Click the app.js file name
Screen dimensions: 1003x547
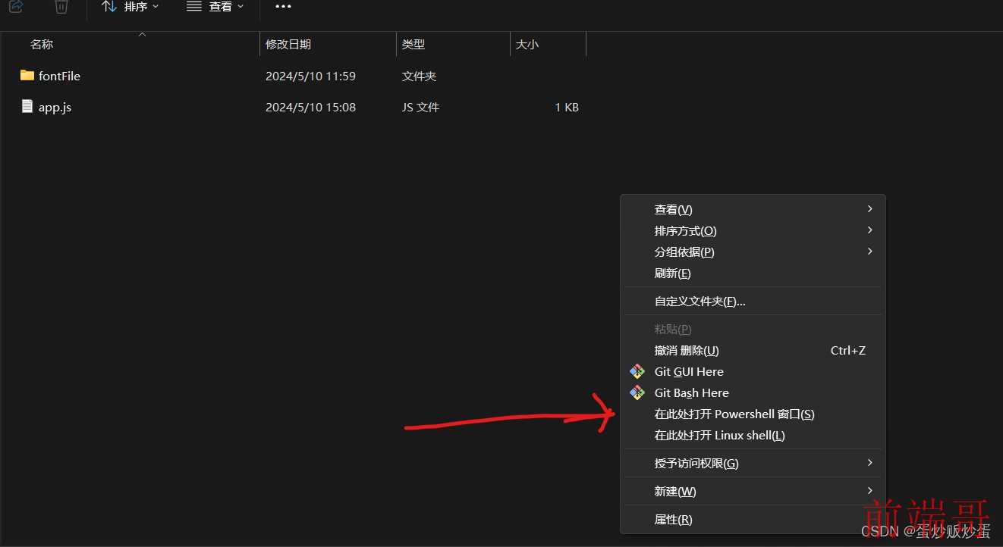pyautogui.click(x=55, y=108)
